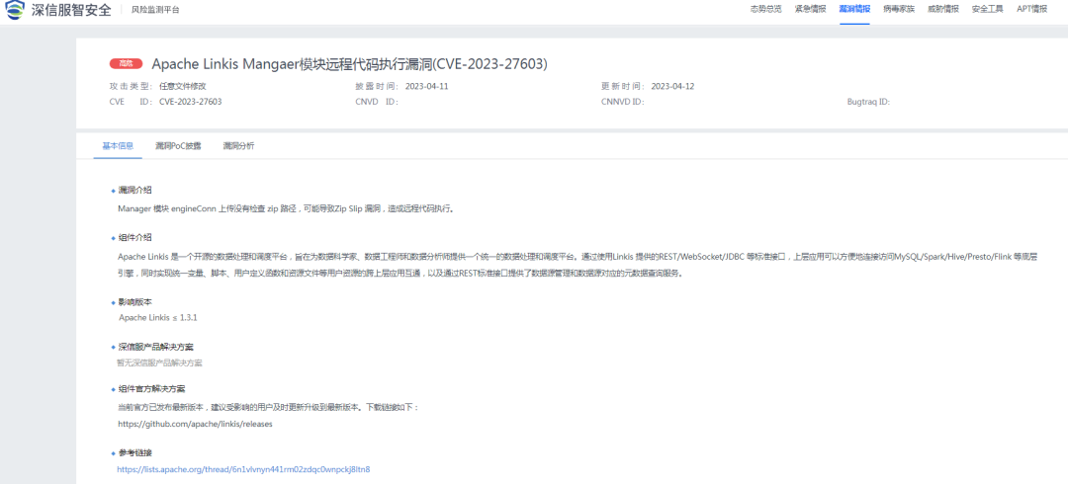The height and width of the screenshot is (484, 1068).
Task: Click the Apache Linkis ≤ 1.3.1 version text
Action: click(158, 318)
